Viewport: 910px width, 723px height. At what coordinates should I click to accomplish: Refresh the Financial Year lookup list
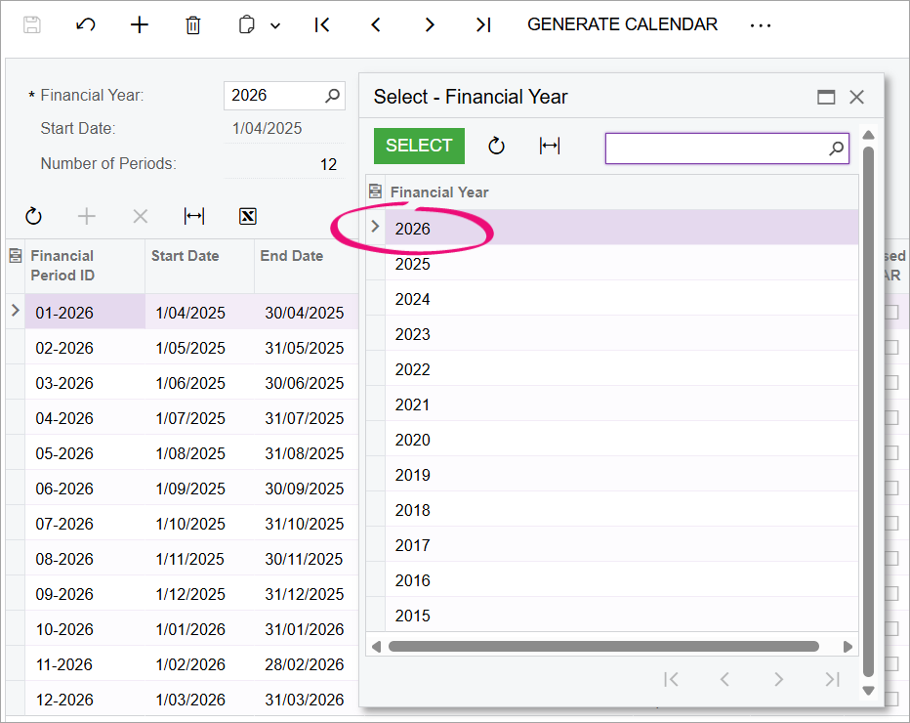coord(496,146)
